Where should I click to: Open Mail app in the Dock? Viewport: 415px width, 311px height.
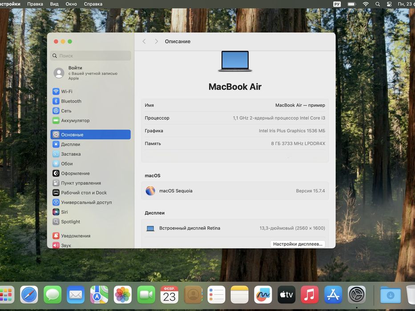click(76, 294)
